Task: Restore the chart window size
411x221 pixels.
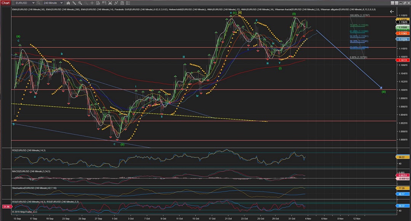Action: (405, 3)
